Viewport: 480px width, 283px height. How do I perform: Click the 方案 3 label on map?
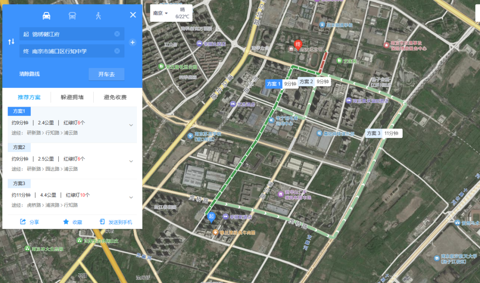(x=374, y=133)
